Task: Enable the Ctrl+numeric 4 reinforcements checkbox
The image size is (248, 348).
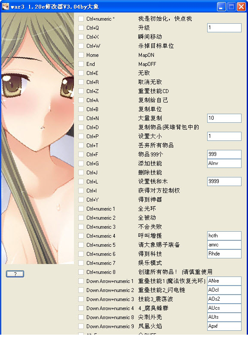Action: [x=81, y=236]
